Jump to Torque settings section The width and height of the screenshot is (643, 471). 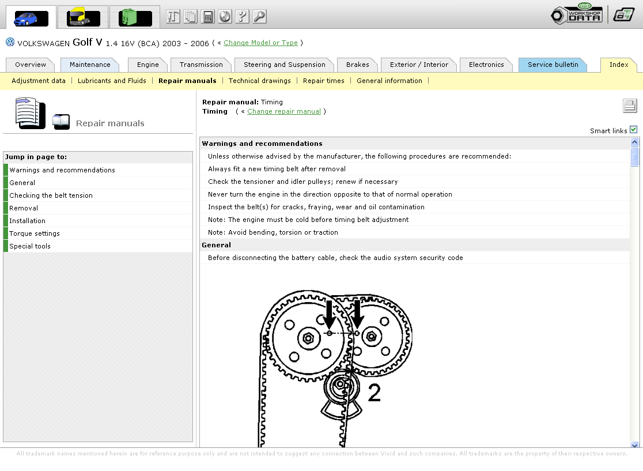98,233
